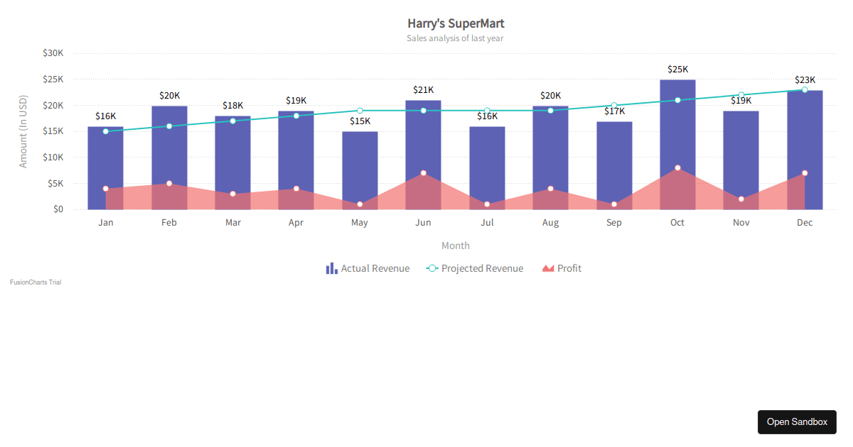Click the x-axis title "Month"
This screenshot has width=853, height=447.
click(456, 245)
